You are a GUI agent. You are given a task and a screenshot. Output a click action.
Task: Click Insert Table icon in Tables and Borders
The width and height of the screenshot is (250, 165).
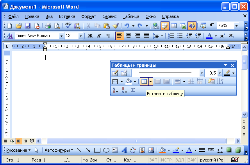tap(144, 82)
